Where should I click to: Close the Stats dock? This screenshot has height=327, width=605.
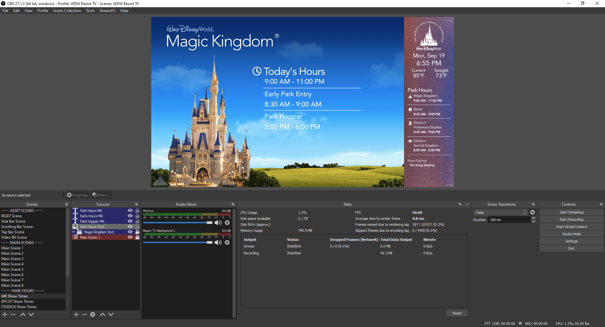467,204
